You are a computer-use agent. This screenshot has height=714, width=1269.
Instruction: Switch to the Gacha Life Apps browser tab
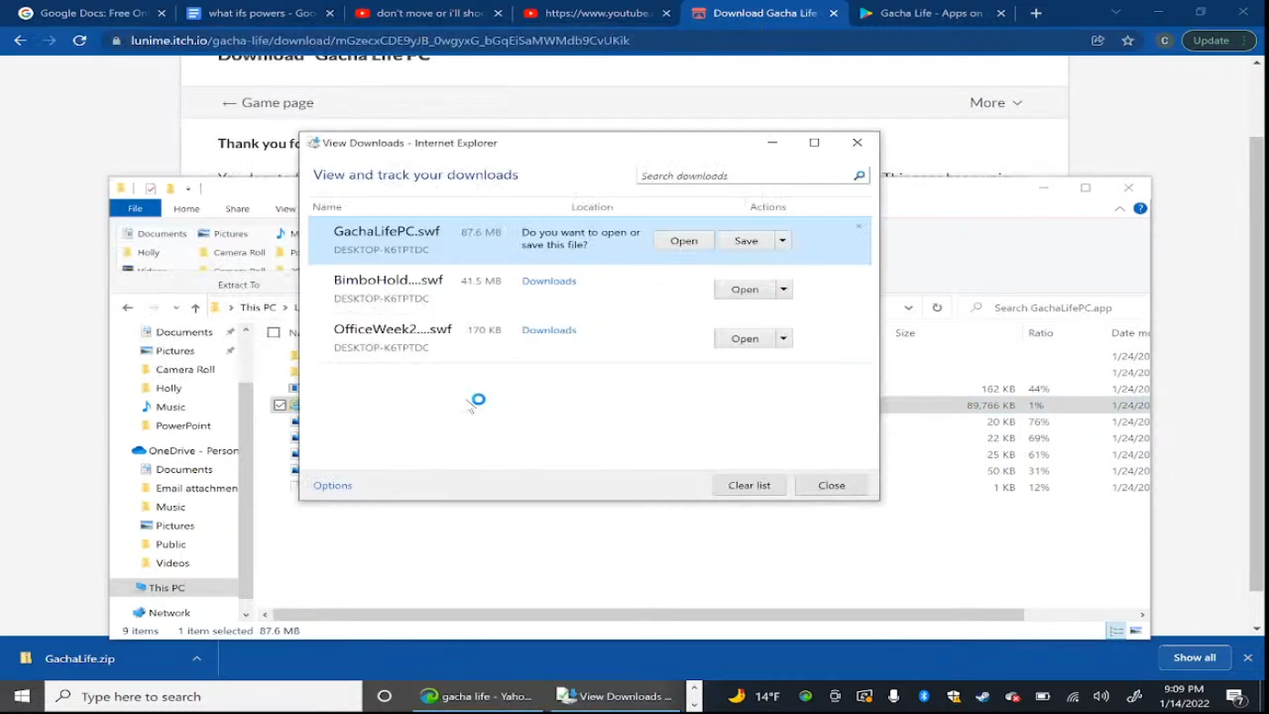click(x=930, y=13)
